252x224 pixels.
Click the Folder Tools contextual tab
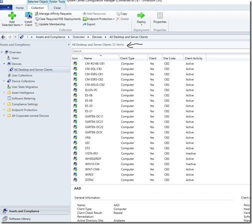[57, 1]
